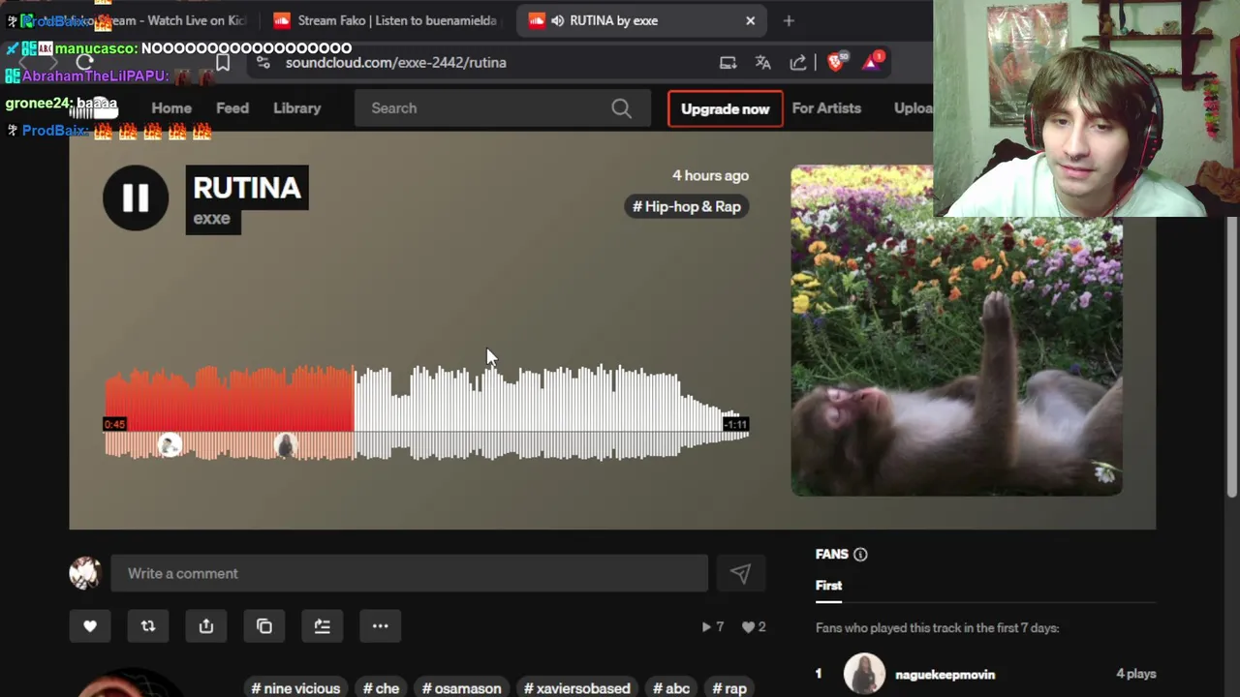Open the More options ellipsis menu
This screenshot has width=1240, height=697.
coord(381,626)
